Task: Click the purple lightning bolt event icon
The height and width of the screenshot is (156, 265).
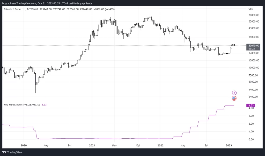Action: [x=234, y=93]
